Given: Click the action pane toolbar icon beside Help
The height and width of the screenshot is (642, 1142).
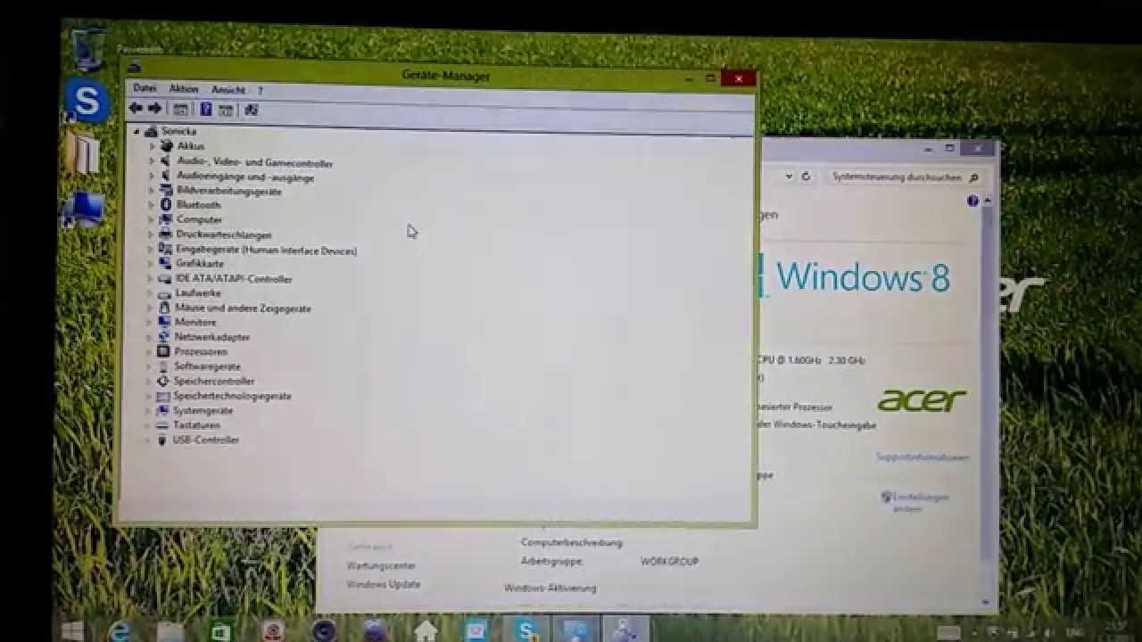Looking at the screenshot, I should point(226,110).
